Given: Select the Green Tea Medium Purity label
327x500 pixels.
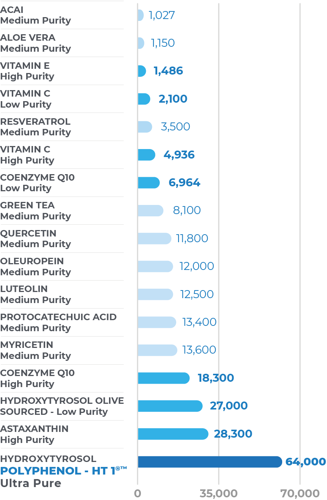Looking at the screenshot, I should pyautogui.click(x=35, y=211).
